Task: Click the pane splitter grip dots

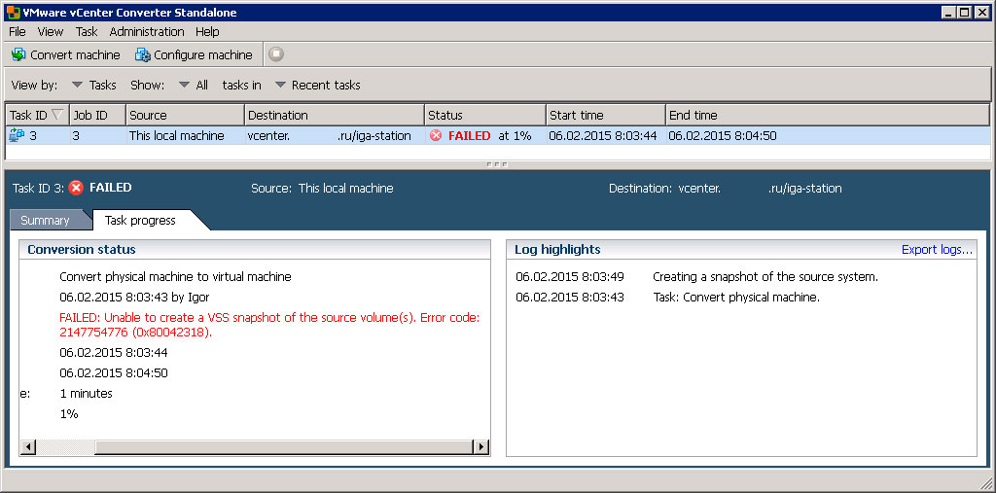Action: 497,164
